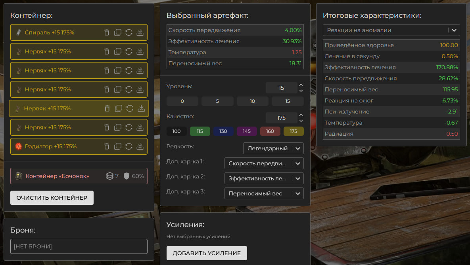Increase Уровень with the up arrow

[301, 85]
